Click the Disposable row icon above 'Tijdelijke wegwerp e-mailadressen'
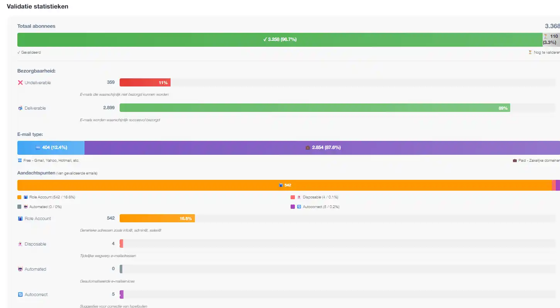Image resolution: width=560 pixels, height=308 pixels. coord(20,244)
